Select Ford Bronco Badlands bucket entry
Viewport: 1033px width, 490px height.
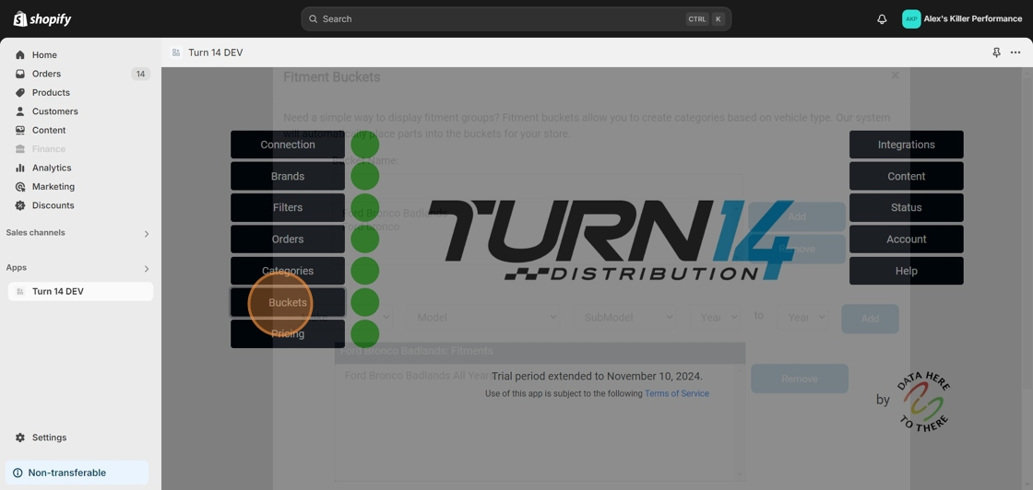397,213
